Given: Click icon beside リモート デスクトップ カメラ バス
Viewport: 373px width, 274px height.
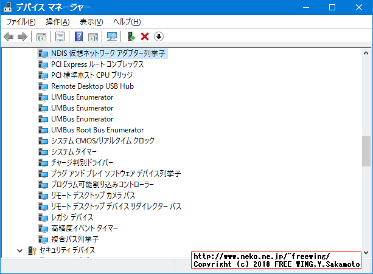Looking at the screenshot, I should tap(43, 196).
